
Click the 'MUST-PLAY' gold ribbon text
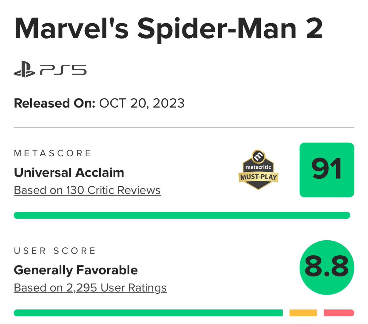(x=259, y=177)
